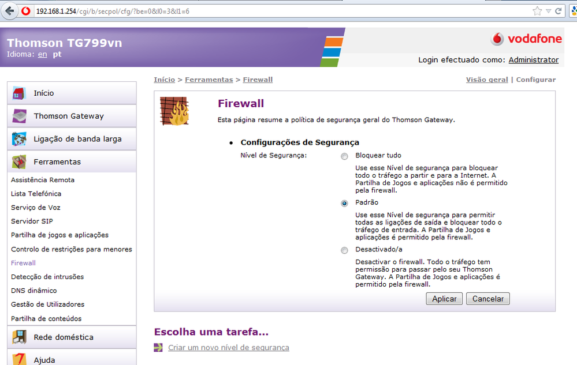Image resolution: width=577 pixels, height=365 pixels.
Task: Click the Rede doméstica network icon
Action: click(19, 337)
